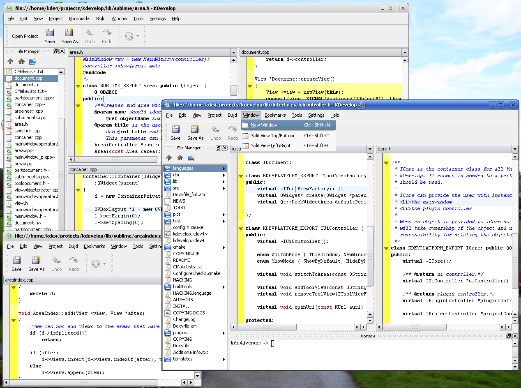Open Settings menu in the iuicontroller.h window
Screen dimensions: 521x388
click(x=316, y=115)
